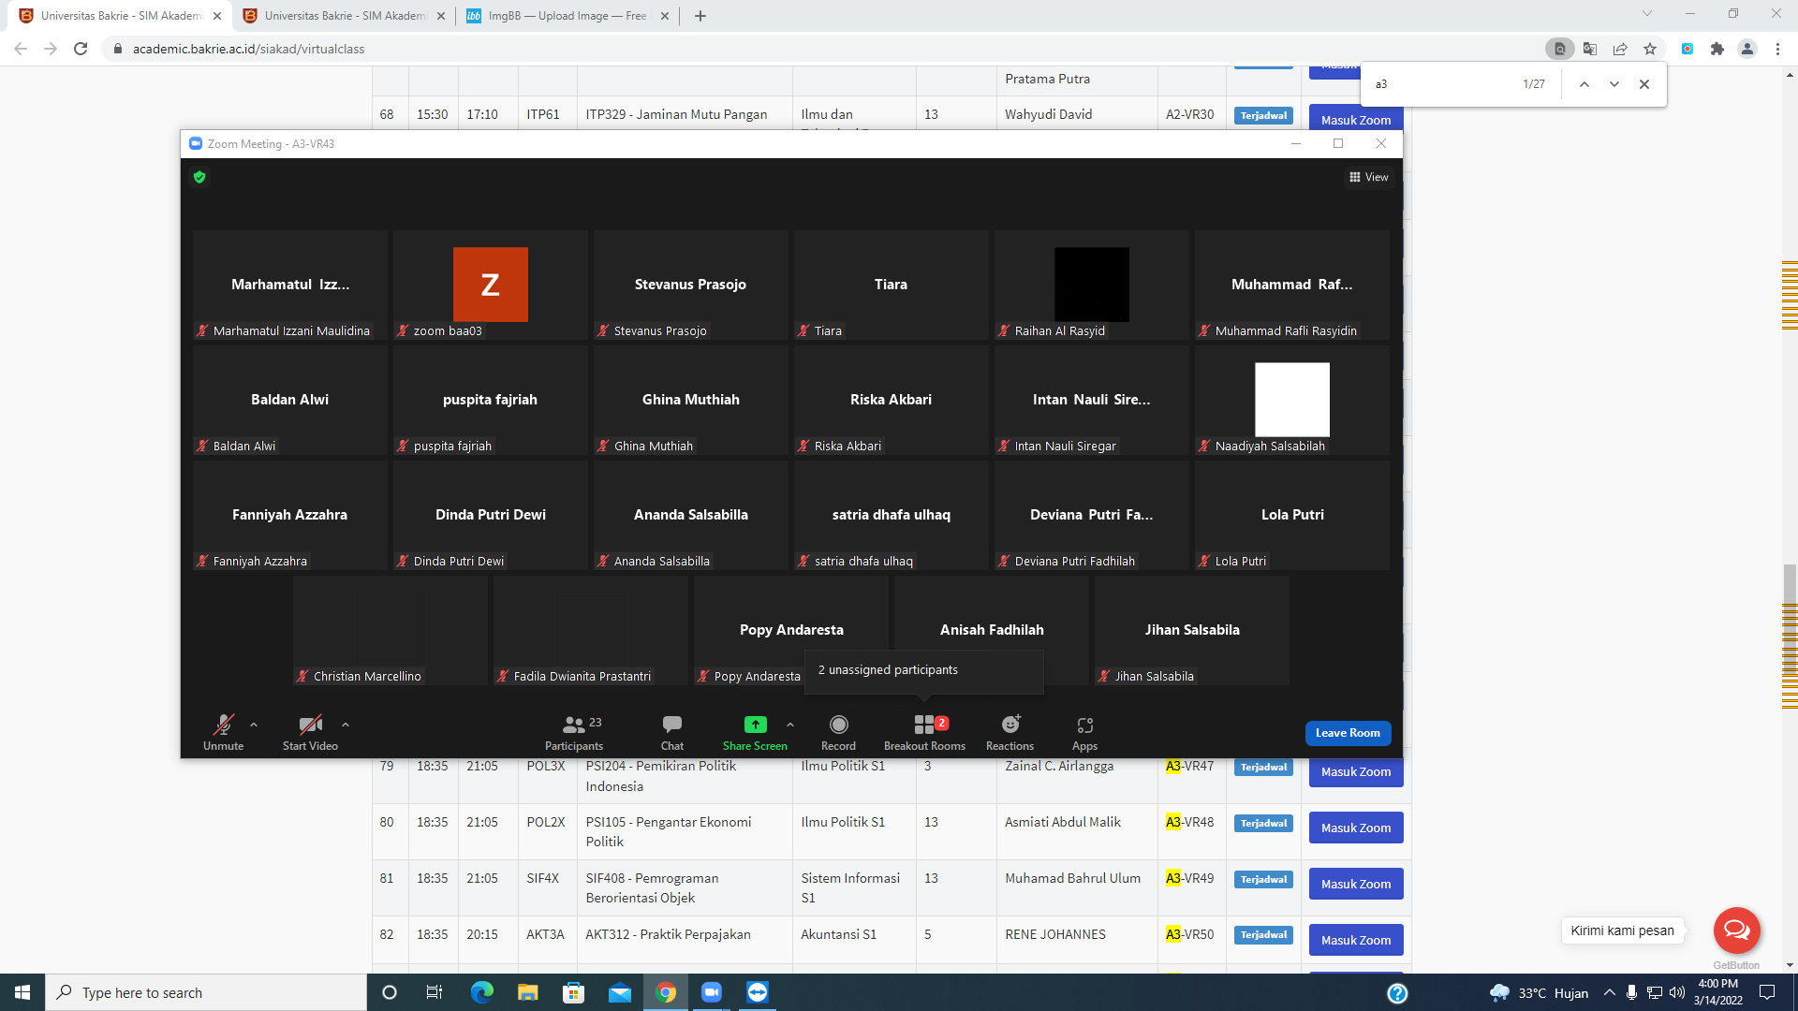Image resolution: width=1798 pixels, height=1011 pixels.
Task: Select Naadiyah Salsabilah's video tile
Action: coord(1292,400)
